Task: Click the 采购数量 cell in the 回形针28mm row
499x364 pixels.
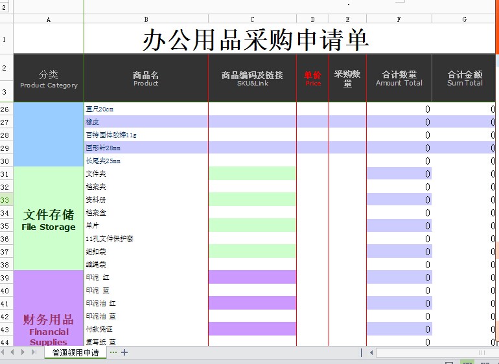Action: (x=347, y=148)
